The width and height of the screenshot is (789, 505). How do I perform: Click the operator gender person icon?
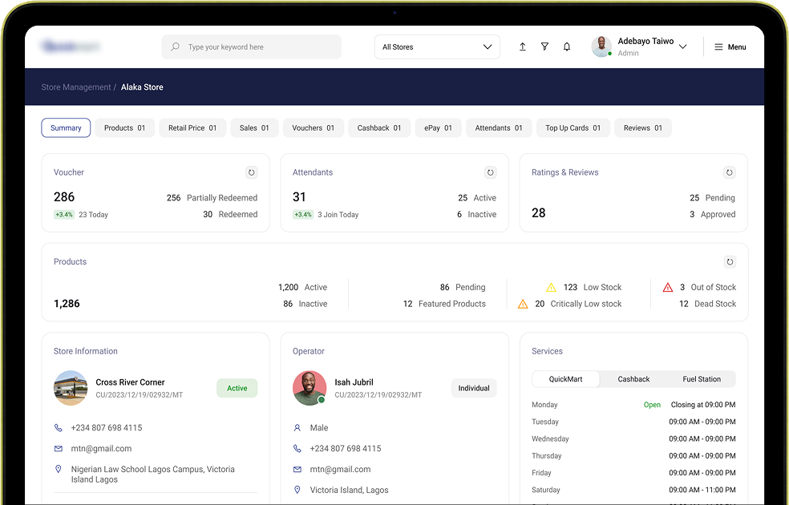pos(297,427)
